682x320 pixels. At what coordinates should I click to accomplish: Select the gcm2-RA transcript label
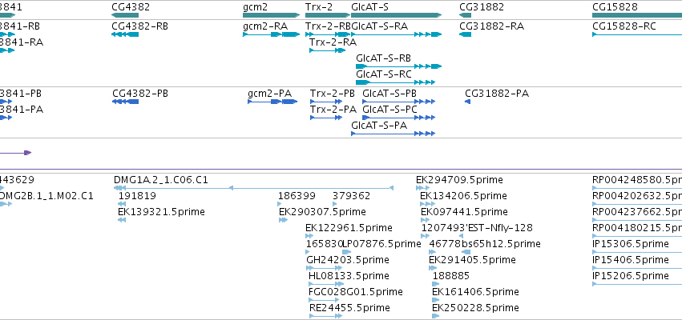click(x=265, y=26)
